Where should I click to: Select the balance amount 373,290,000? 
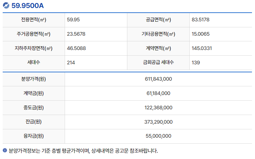tap(158, 122)
